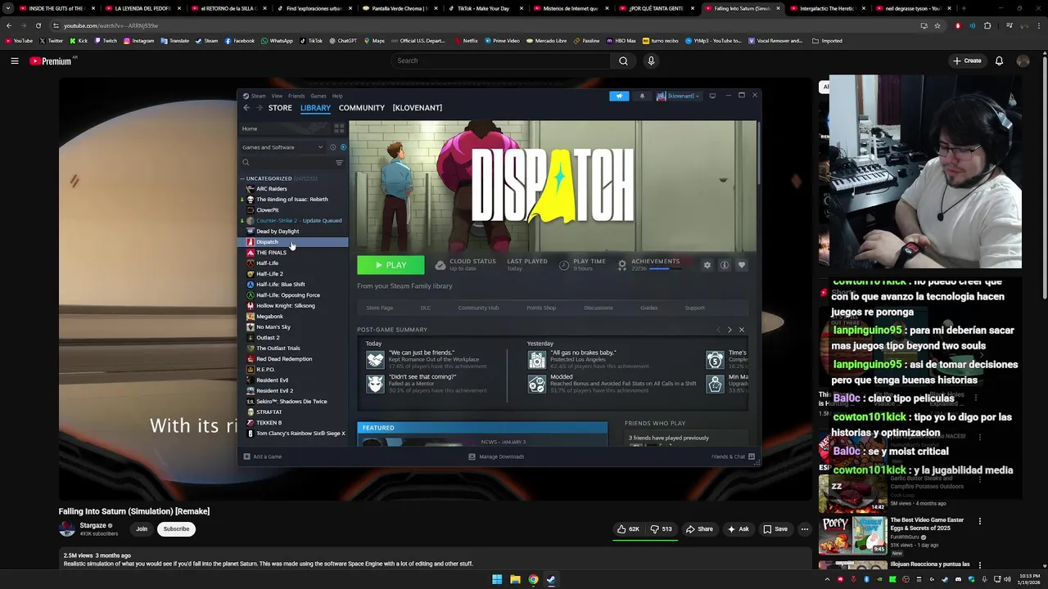Click Join next to Stargaze channel

(142, 529)
